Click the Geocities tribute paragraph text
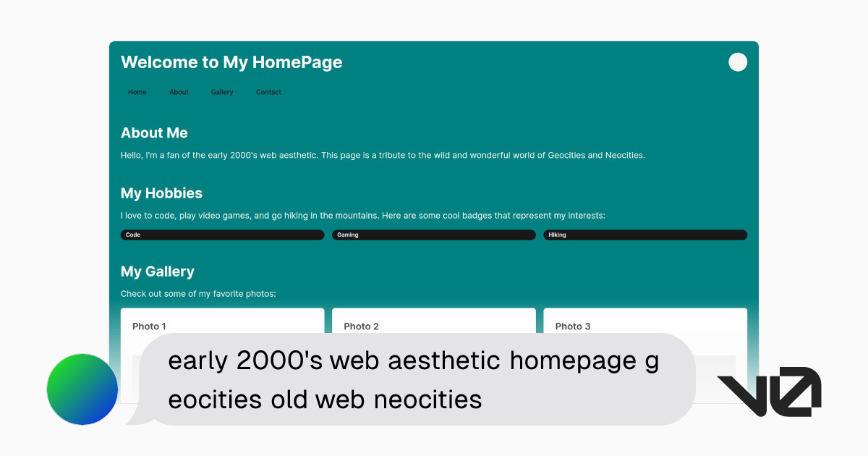 [382, 155]
